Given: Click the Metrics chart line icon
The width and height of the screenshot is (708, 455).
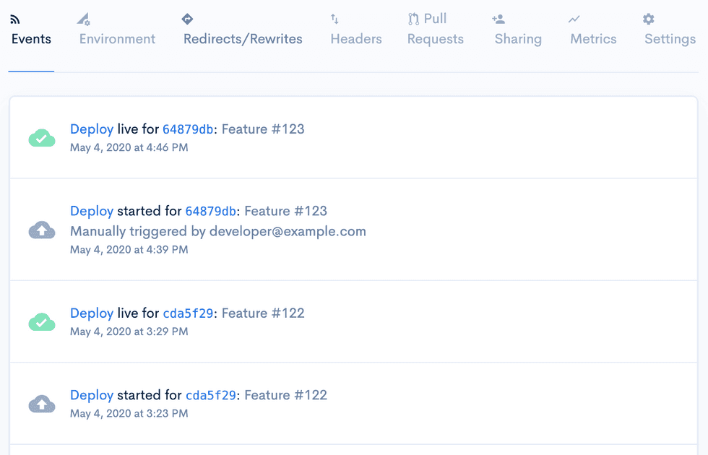Looking at the screenshot, I should 574,19.
